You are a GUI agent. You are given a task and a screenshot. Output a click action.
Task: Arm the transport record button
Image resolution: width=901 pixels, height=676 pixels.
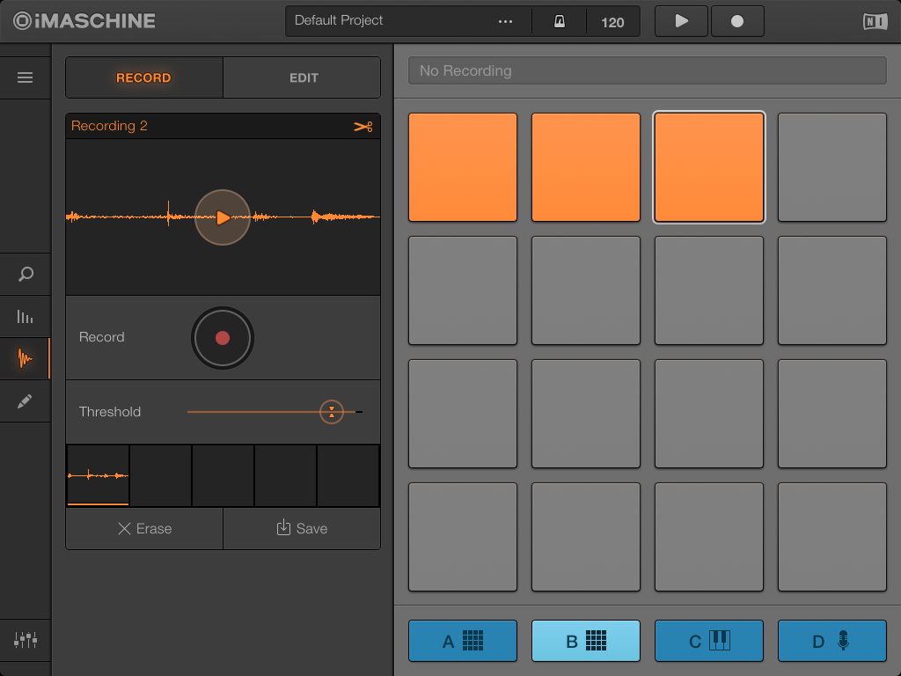[737, 20]
